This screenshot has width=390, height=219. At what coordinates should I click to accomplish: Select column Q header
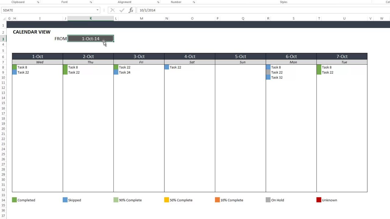[x=243, y=19]
